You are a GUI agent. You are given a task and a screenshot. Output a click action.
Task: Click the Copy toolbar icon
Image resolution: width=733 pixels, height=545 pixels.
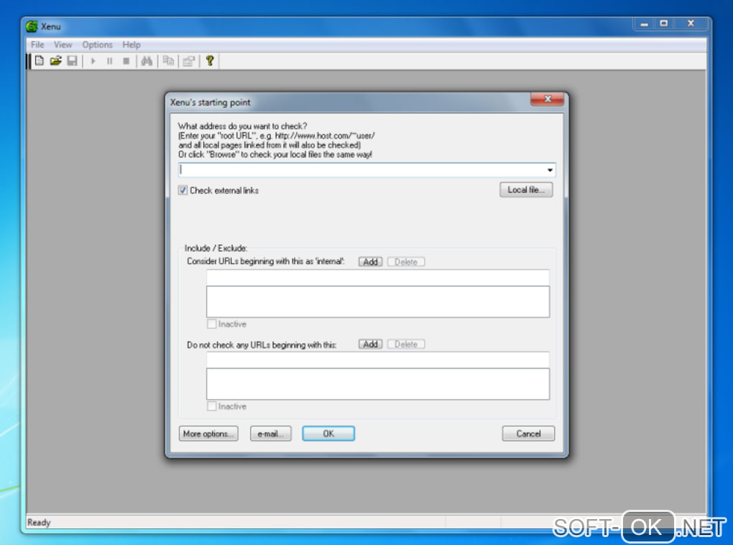coord(168,61)
